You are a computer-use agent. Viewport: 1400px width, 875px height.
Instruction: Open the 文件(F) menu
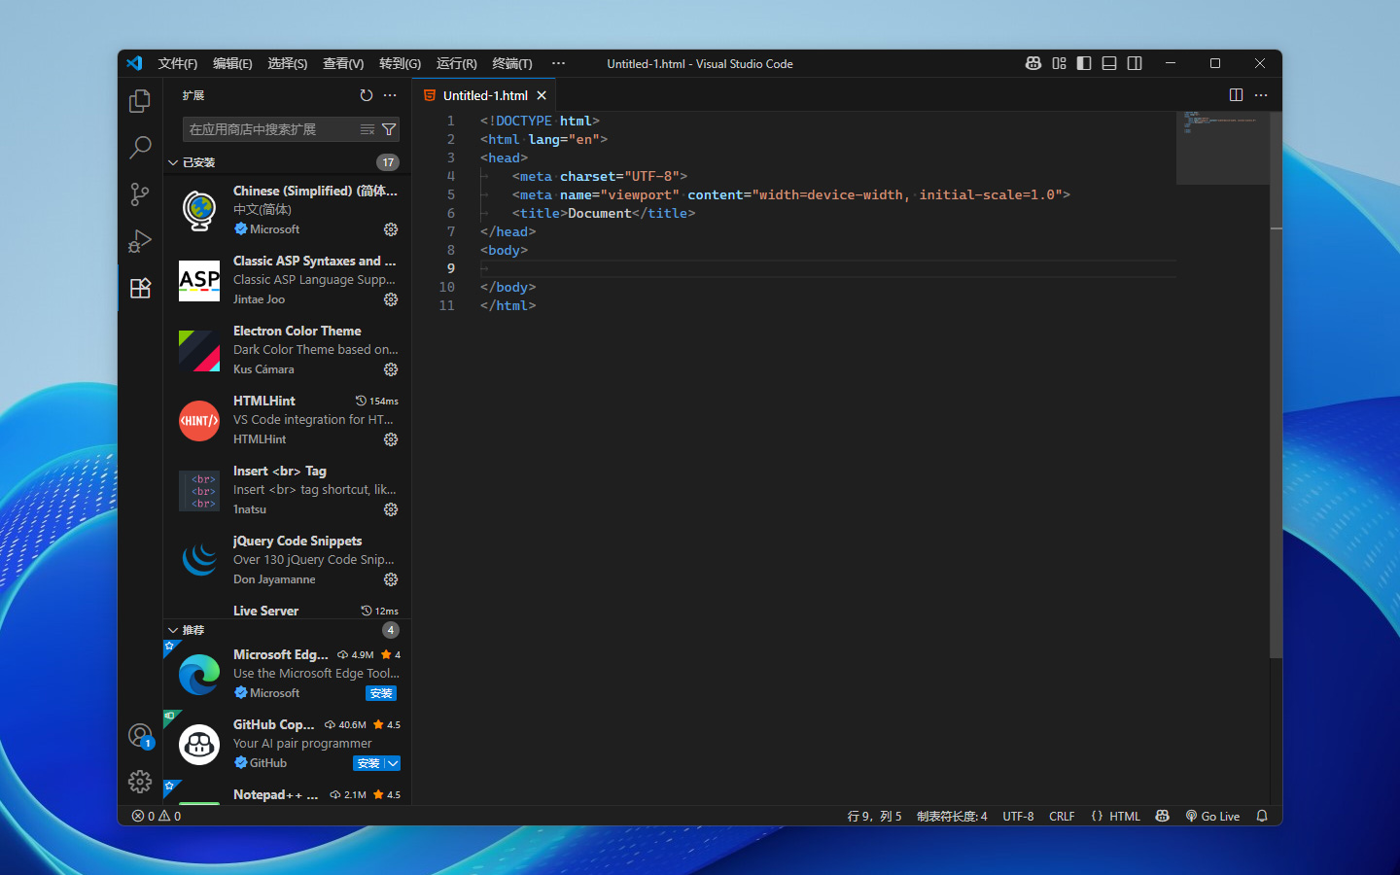pos(178,63)
